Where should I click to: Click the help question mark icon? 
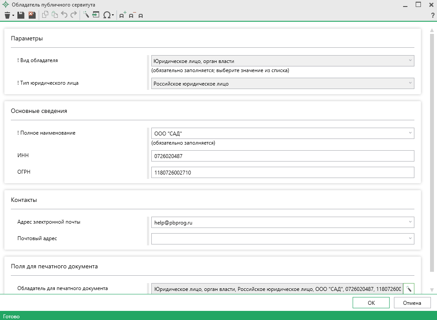pos(433,15)
